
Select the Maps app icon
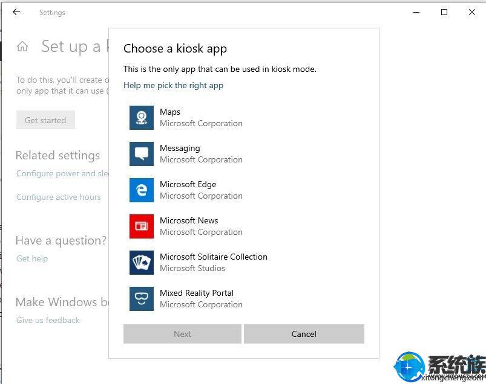point(142,118)
